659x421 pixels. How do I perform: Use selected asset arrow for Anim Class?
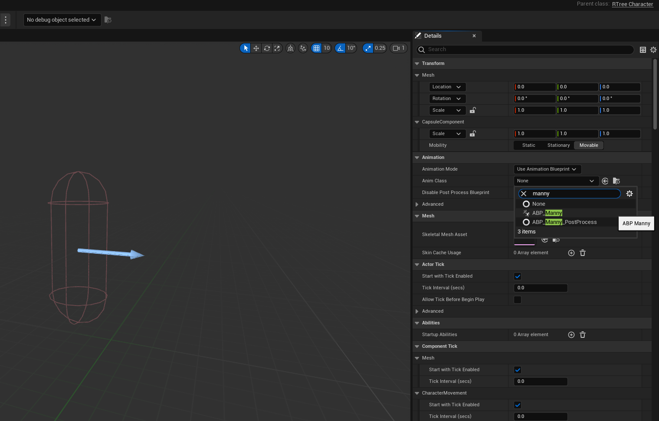point(605,181)
